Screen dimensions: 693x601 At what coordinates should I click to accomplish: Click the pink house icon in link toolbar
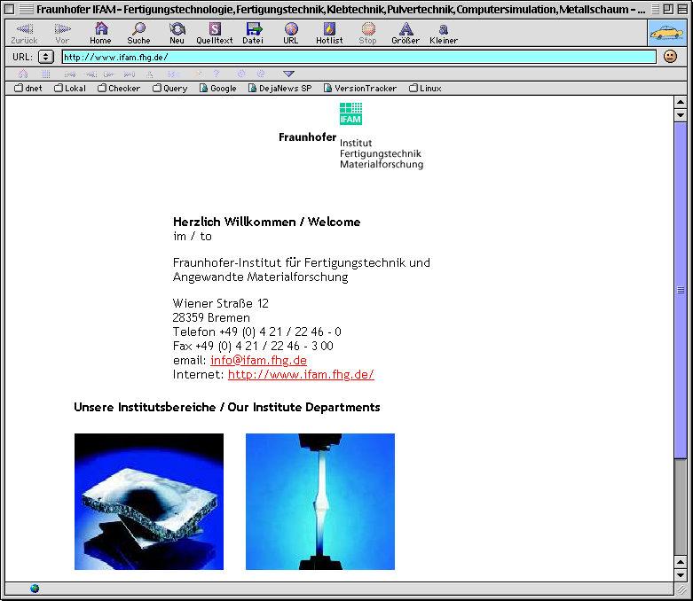(x=23, y=74)
